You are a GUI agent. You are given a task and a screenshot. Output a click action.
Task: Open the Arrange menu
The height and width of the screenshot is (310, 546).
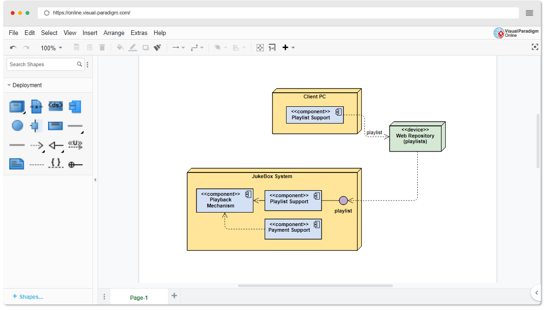[114, 33]
